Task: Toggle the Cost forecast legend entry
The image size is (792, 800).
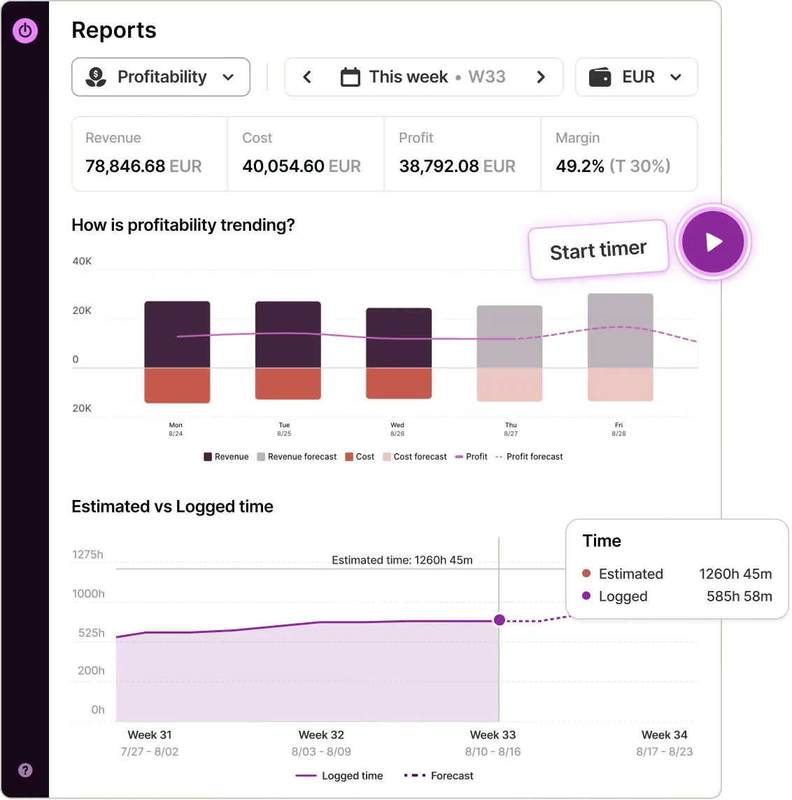Action: click(414, 457)
